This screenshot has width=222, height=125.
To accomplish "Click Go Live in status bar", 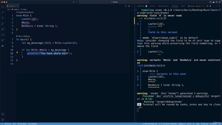I will tap(205, 124).
